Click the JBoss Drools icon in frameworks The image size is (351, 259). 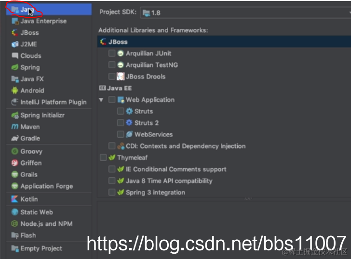[121, 77]
